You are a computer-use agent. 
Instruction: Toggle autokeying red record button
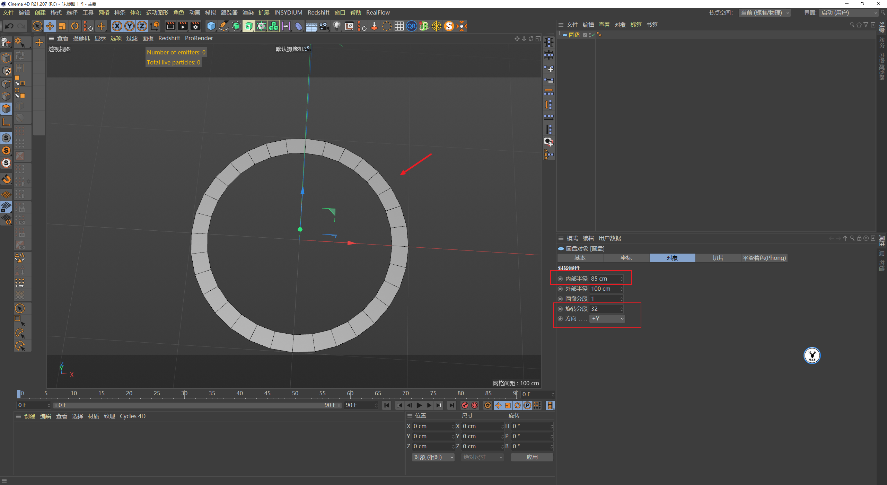tap(475, 405)
